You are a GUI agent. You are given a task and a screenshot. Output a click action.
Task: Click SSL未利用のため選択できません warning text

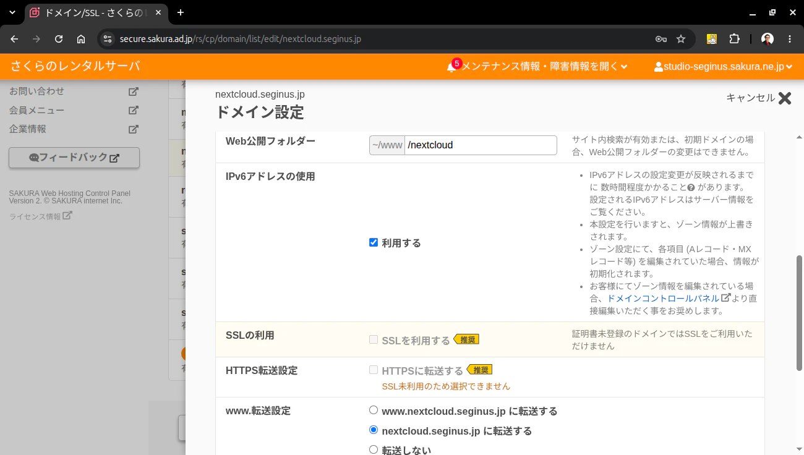[x=446, y=386]
